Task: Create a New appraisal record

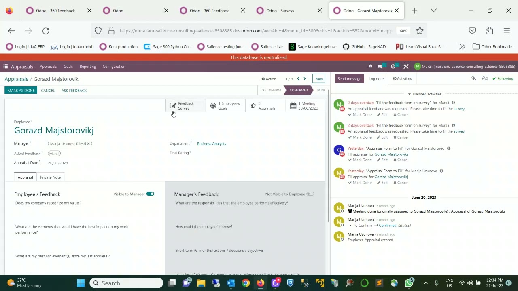Action: [x=319, y=79]
